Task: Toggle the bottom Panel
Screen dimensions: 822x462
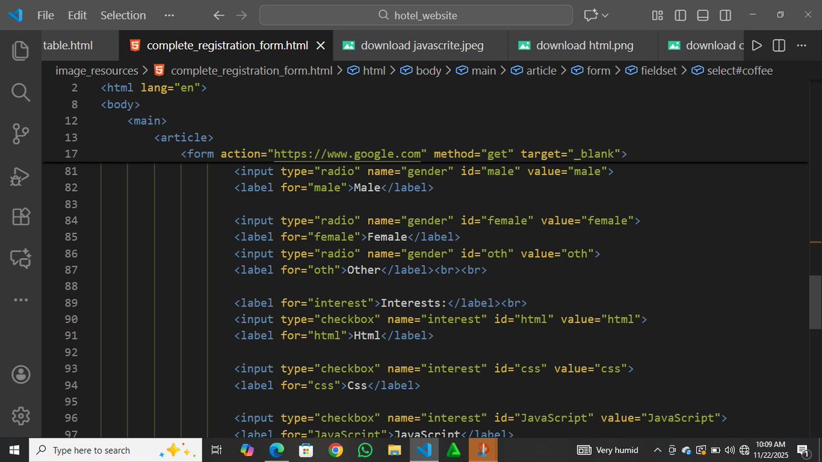Action: point(703,15)
